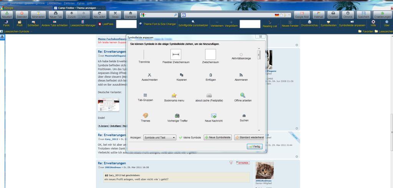Click the Fertig button

coord(254,146)
